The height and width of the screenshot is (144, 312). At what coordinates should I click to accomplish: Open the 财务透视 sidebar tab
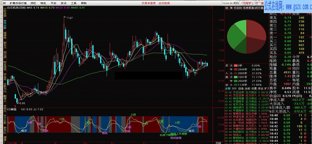pyautogui.click(x=5, y=66)
